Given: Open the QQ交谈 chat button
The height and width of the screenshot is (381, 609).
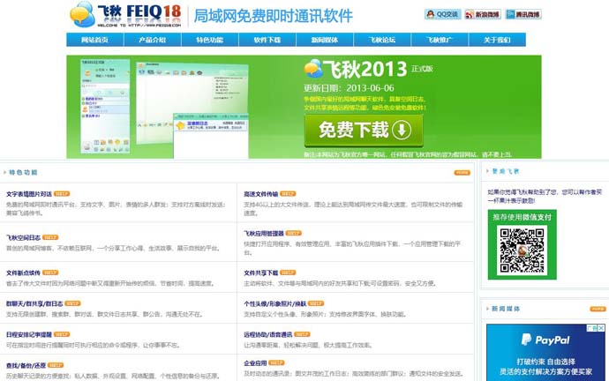Looking at the screenshot, I should [x=442, y=14].
